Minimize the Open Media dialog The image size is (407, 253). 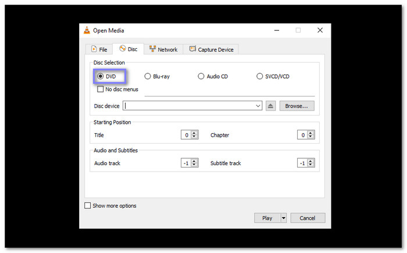(x=277, y=30)
